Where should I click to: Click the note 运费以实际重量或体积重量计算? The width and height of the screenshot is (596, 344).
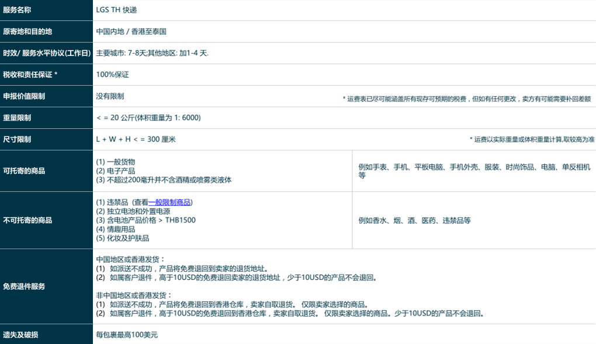click(x=532, y=139)
